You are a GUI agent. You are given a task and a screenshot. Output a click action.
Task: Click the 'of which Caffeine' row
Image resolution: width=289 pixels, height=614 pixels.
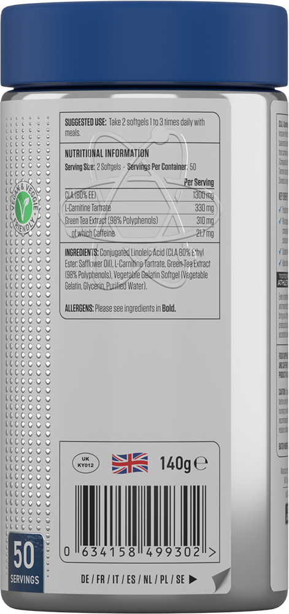point(140,234)
